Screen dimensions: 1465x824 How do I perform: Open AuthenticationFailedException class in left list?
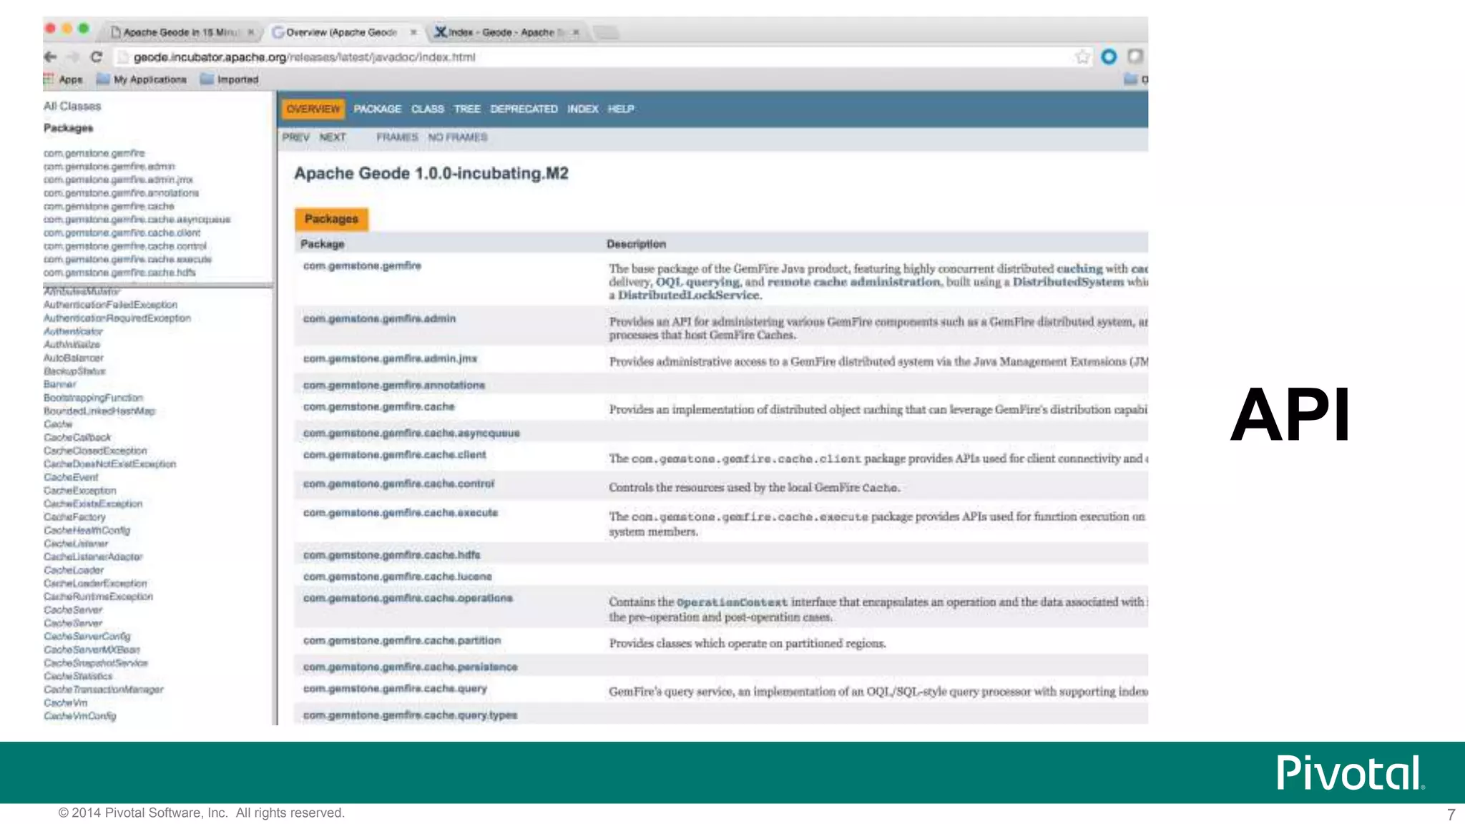coord(110,305)
